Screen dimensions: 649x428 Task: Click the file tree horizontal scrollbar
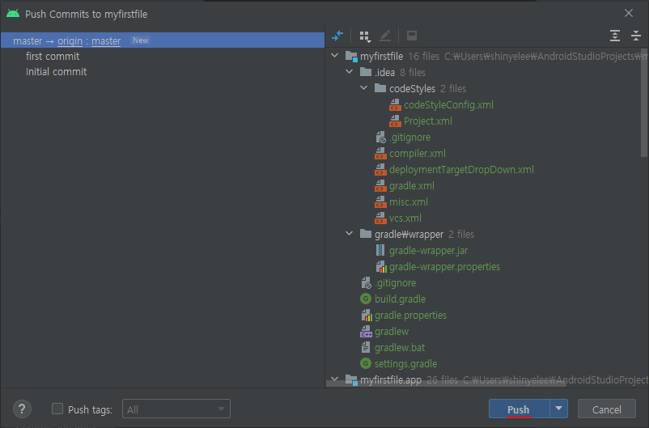(446, 384)
